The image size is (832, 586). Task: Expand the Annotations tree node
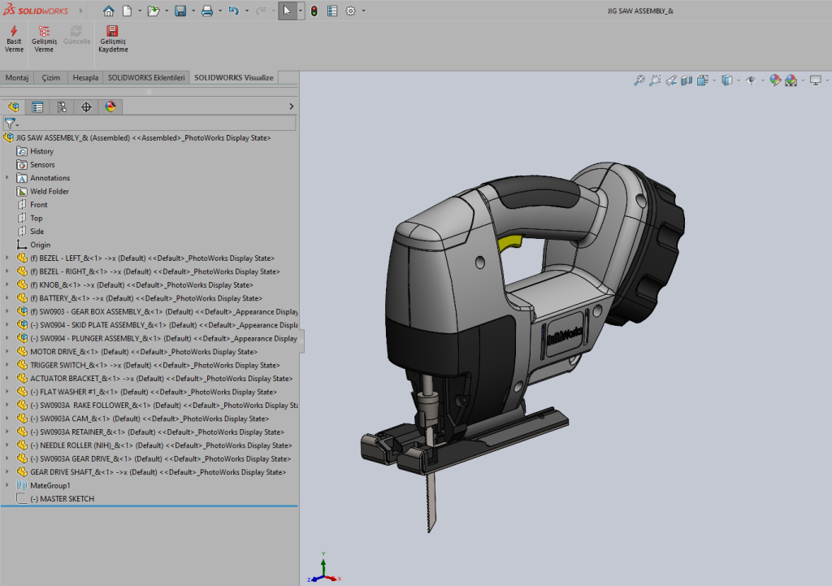[7, 178]
